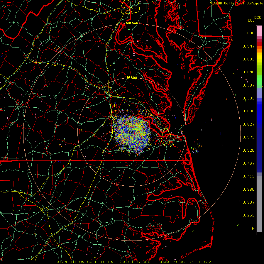264x264 pixels.
Task: Click the [CC] unit label
Action: (x=250, y=20)
